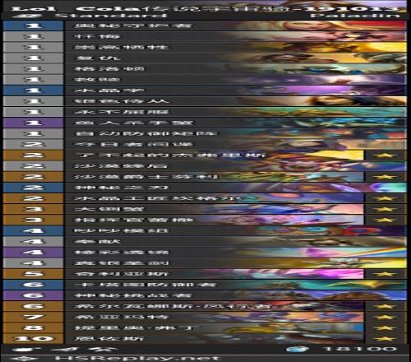The image size is (411, 362).
Task: Click the Standard format label
Action: click(x=111, y=16)
